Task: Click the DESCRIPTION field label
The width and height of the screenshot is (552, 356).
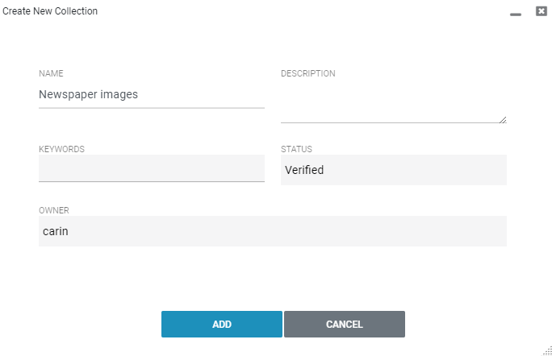Action: point(308,73)
